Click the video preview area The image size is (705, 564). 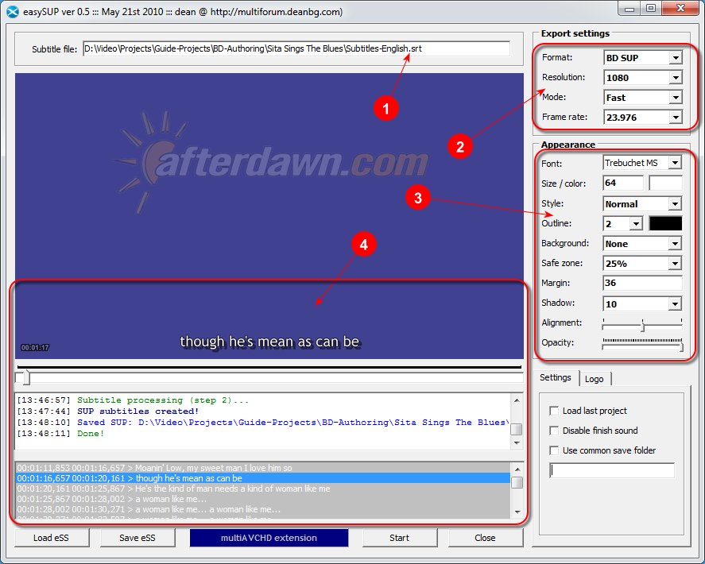coord(269,216)
